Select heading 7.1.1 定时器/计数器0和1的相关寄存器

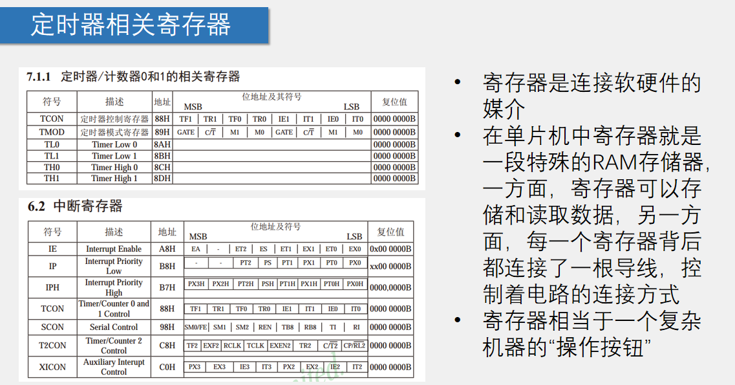133,76
